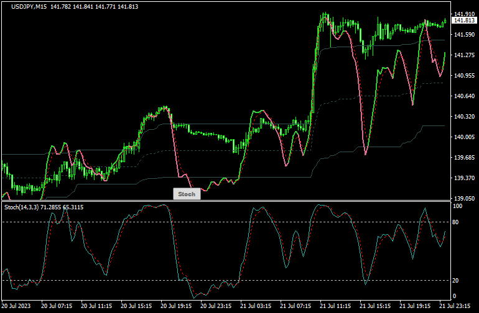Click the 139.370 price axis label
This screenshot has width=479, height=313.
point(464,178)
